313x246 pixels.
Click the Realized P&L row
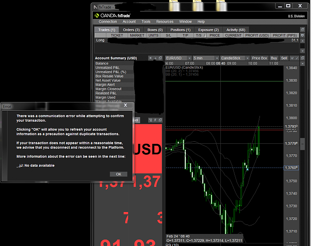[x=114, y=93]
